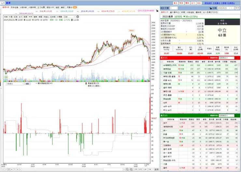Toggle select-all checkbox in 買方15 table header
The width and height of the screenshot is (241, 172).
[162, 62]
